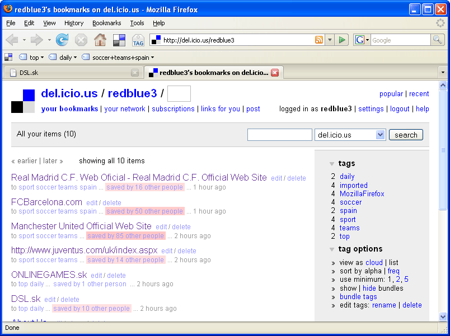Screen dimensions: 450x336
Task: Click the scrollbar down arrow
Action: tap(443, 316)
